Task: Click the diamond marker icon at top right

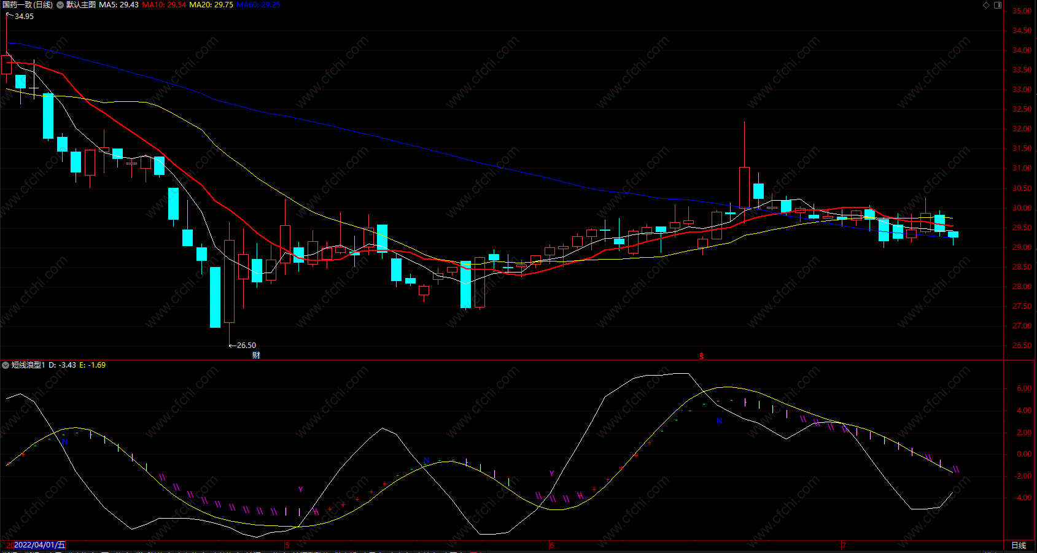Action: point(987,5)
